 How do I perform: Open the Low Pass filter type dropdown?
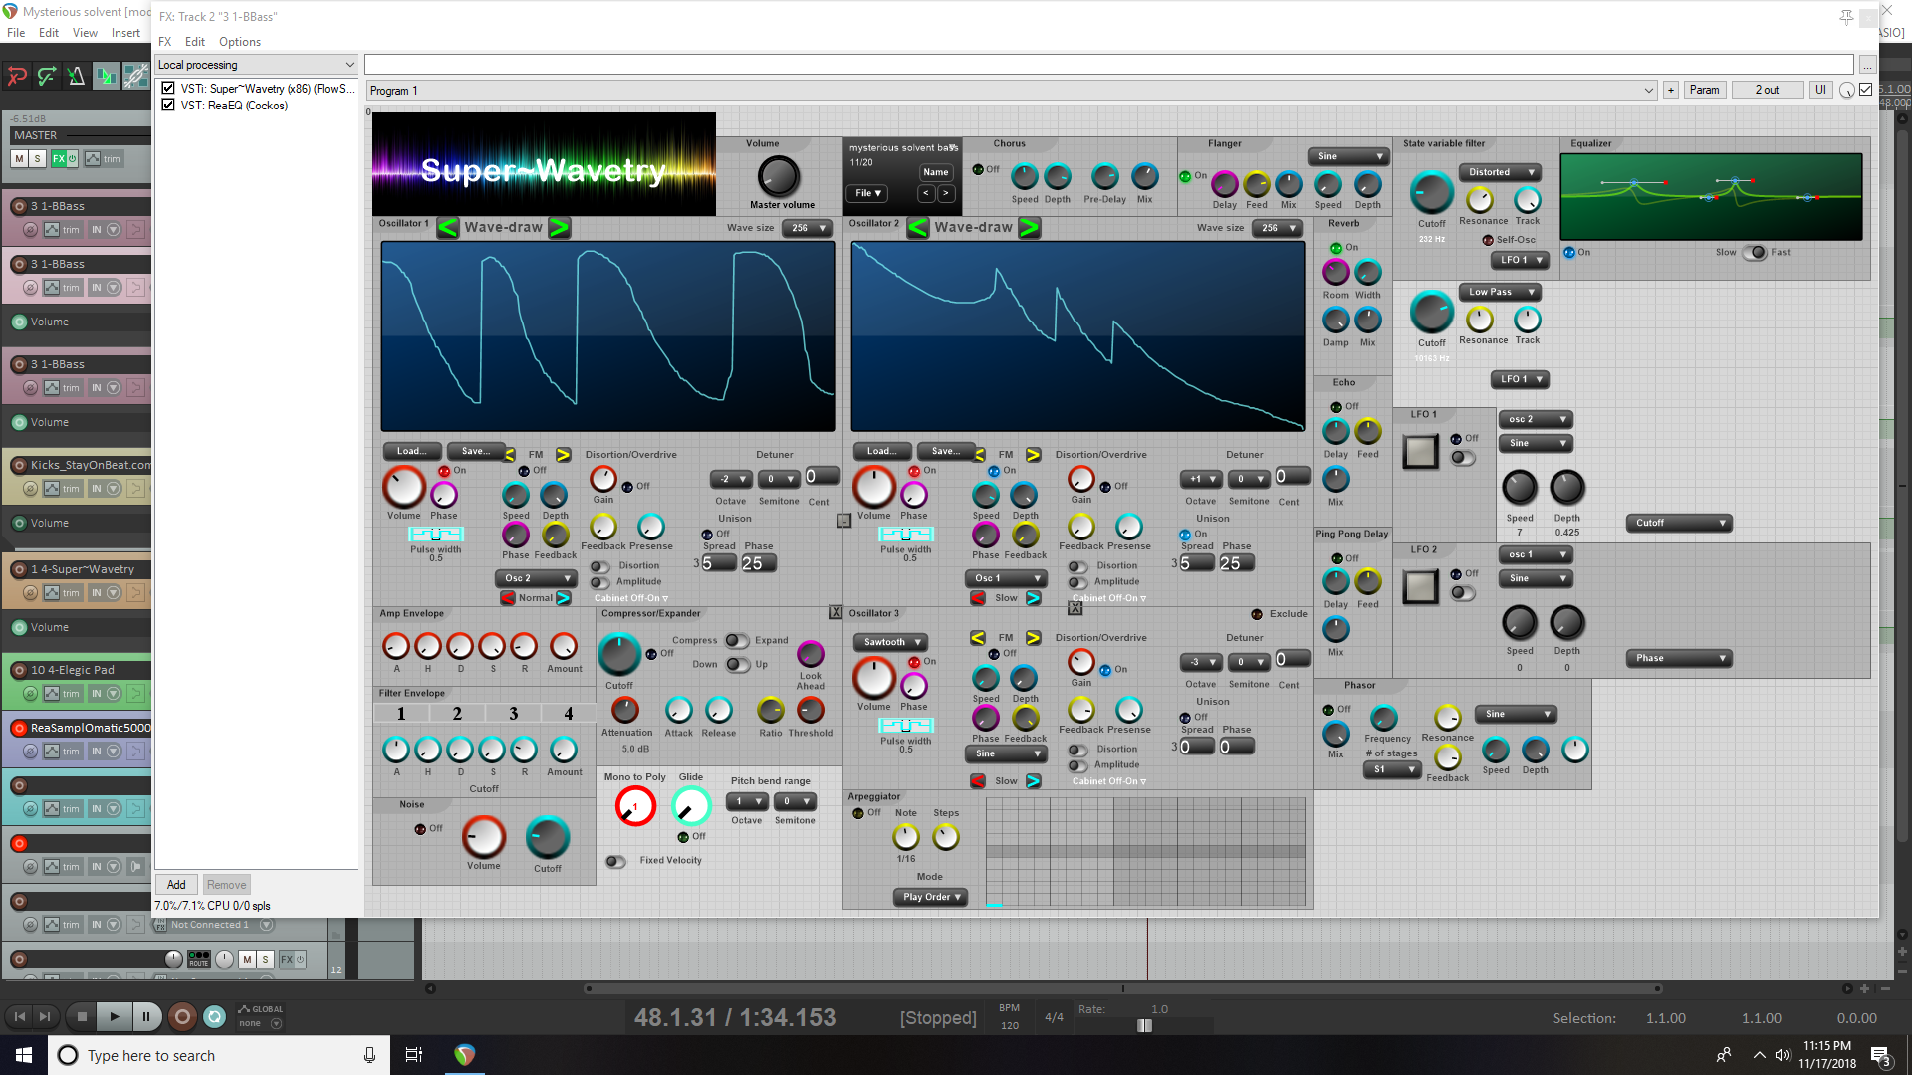click(1500, 292)
